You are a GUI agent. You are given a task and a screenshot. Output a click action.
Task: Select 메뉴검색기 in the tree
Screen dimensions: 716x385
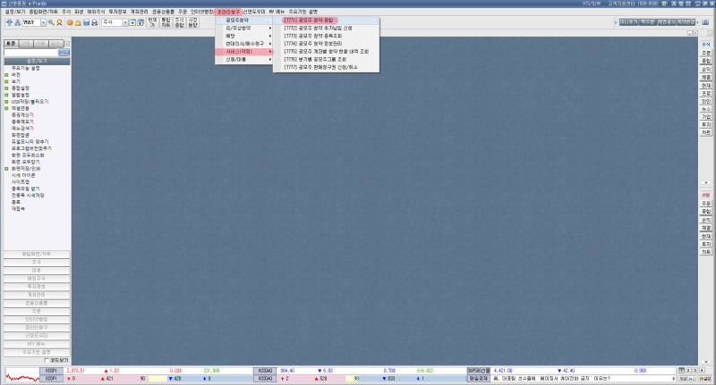coord(22,129)
